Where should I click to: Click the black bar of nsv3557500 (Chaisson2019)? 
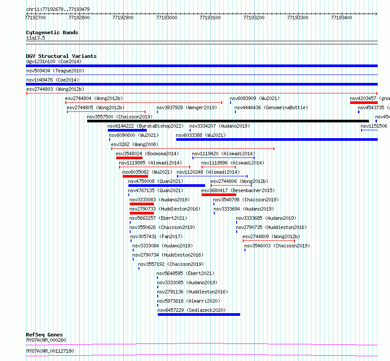pos(228,121)
